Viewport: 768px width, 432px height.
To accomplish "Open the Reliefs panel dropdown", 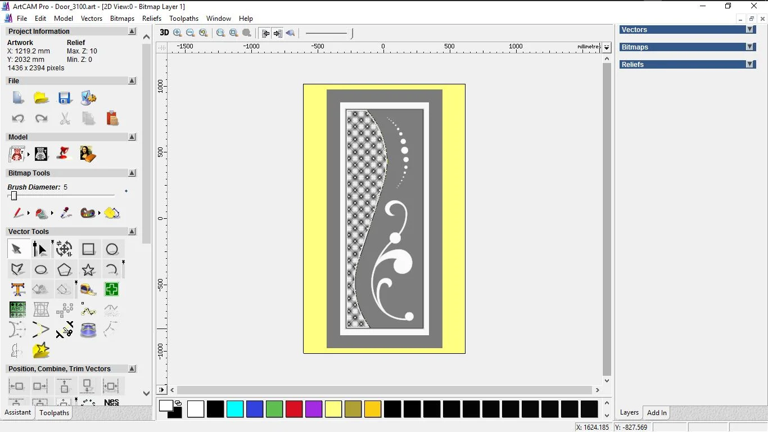I will point(750,64).
